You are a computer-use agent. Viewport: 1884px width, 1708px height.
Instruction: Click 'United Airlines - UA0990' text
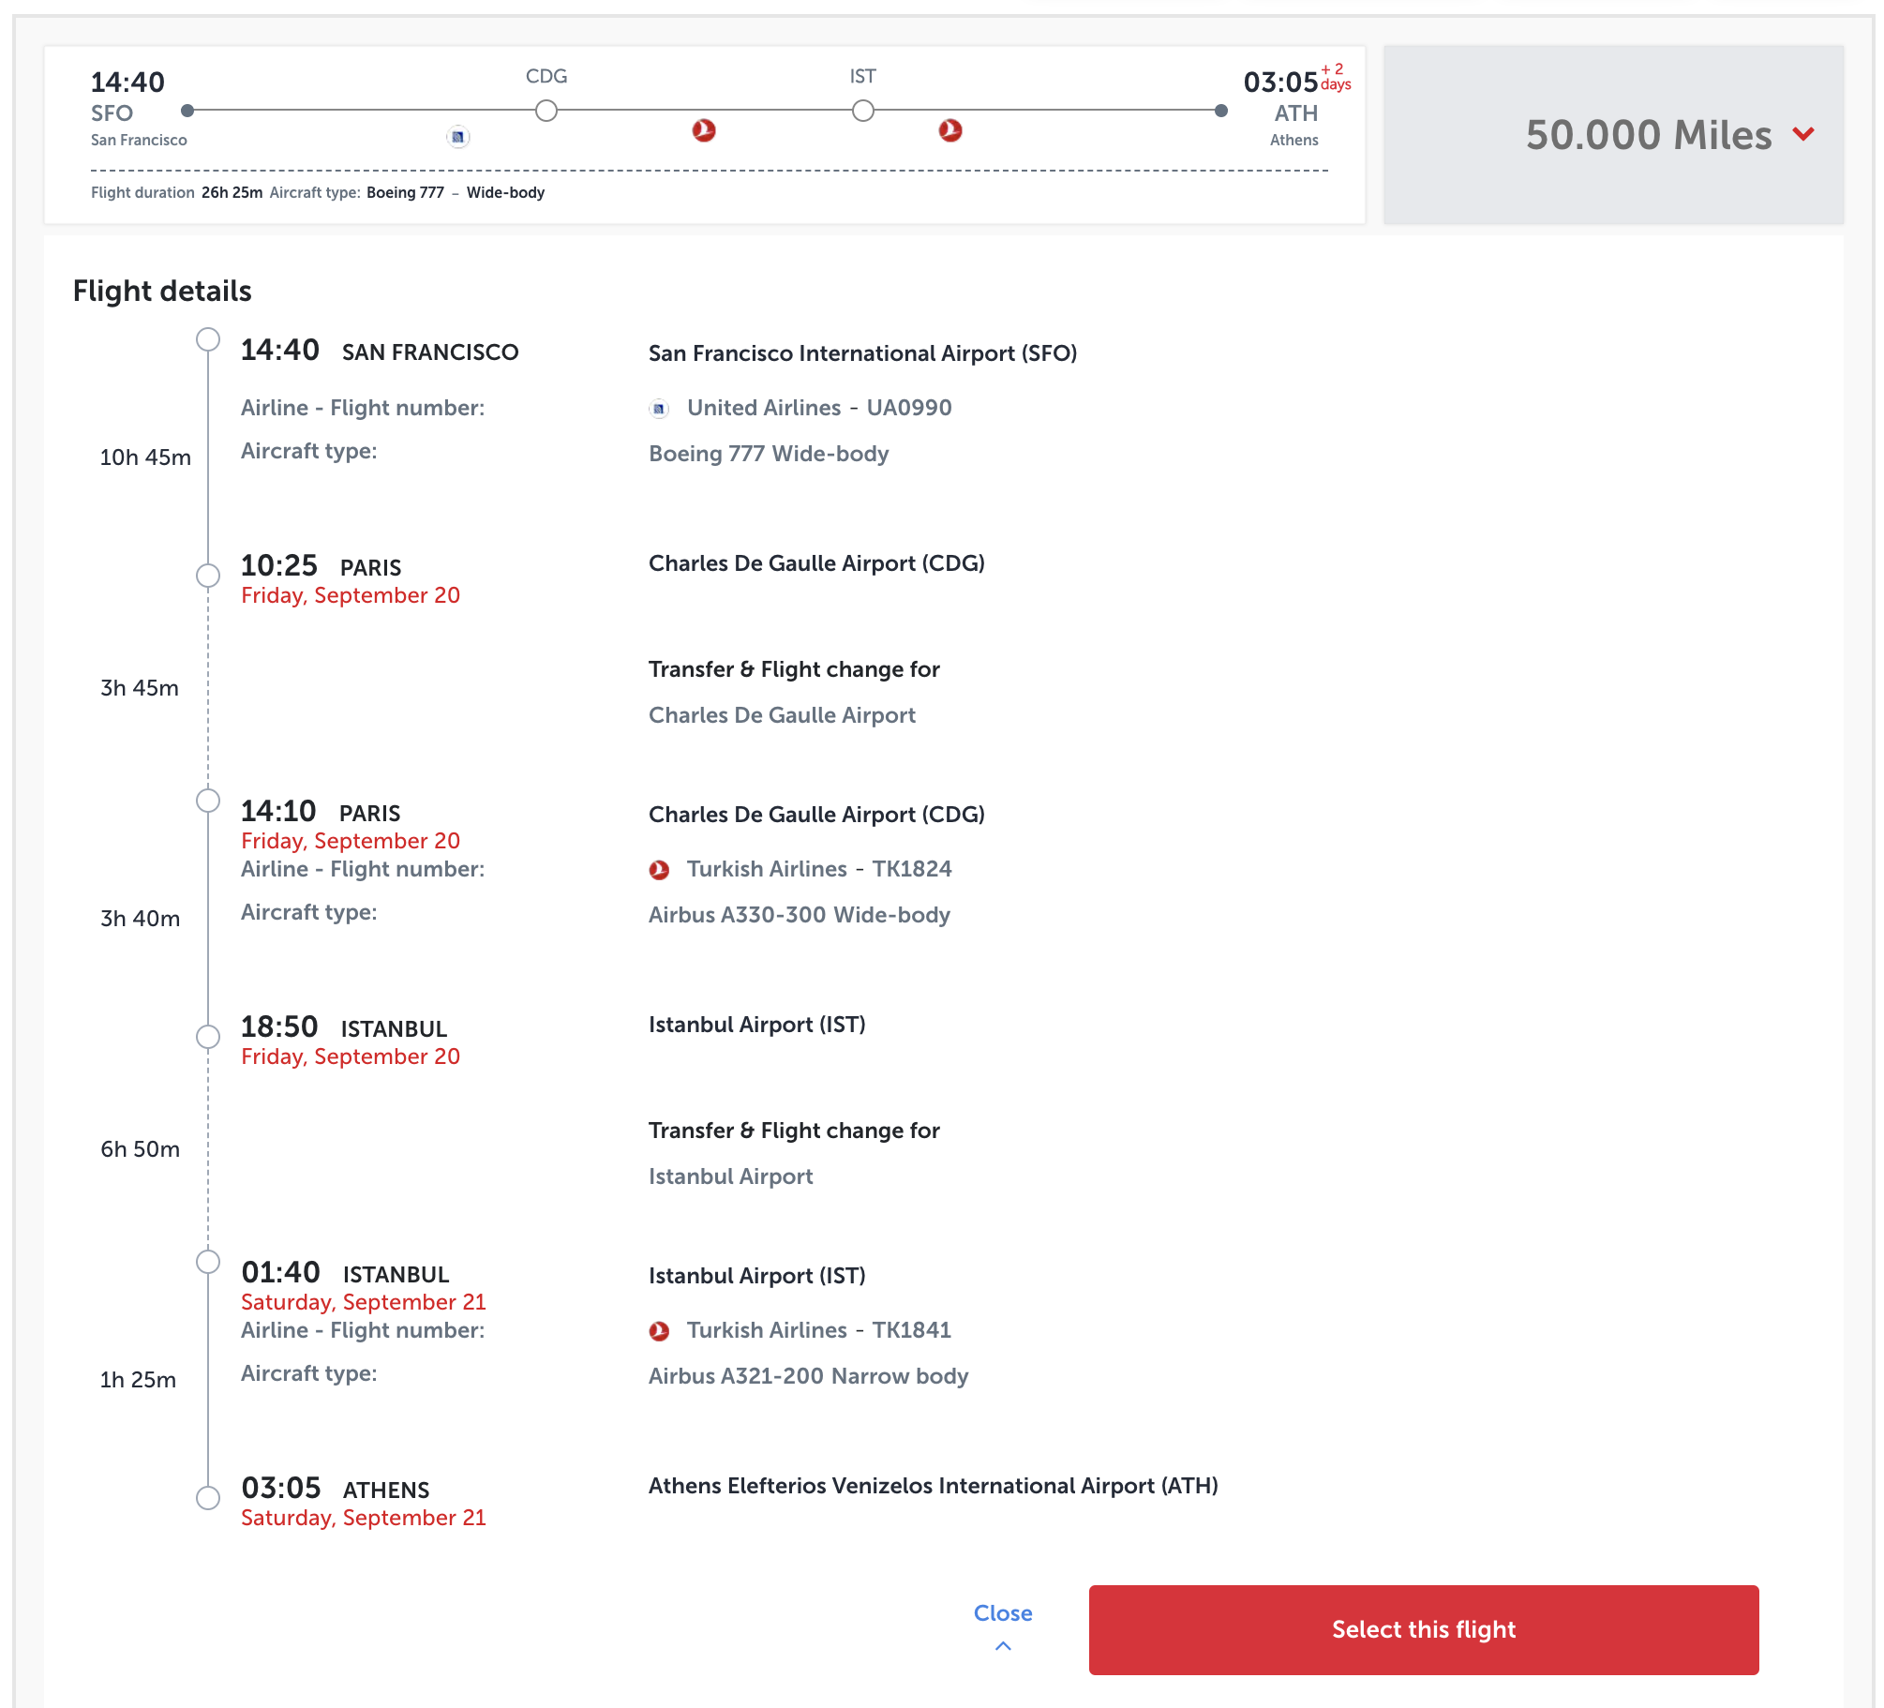(x=819, y=408)
